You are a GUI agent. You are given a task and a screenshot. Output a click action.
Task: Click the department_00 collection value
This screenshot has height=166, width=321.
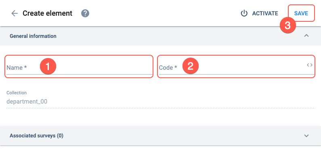point(27,102)
